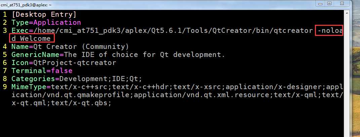Click the Exec key on line 3

[x=19, y=31]
